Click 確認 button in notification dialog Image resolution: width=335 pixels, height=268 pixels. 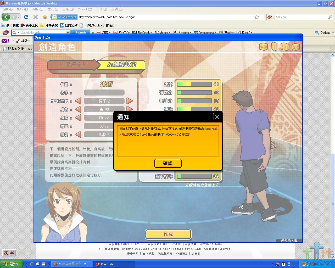[x=168, y=163]
